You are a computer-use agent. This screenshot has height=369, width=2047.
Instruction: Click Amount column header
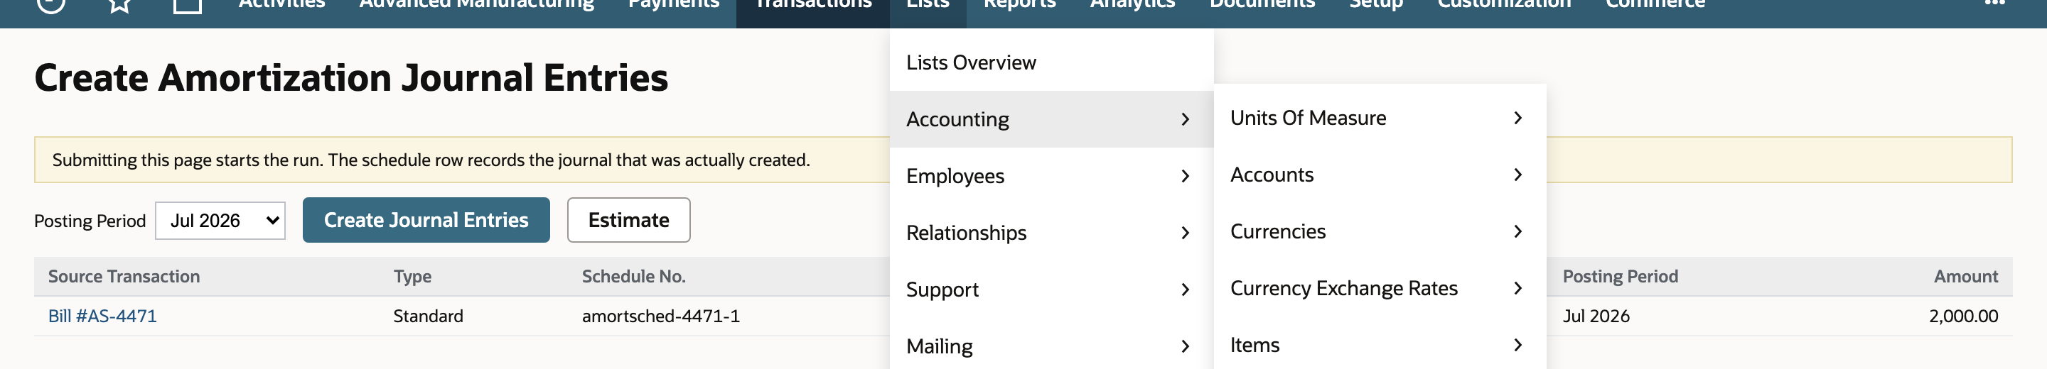coord(1965,276)
